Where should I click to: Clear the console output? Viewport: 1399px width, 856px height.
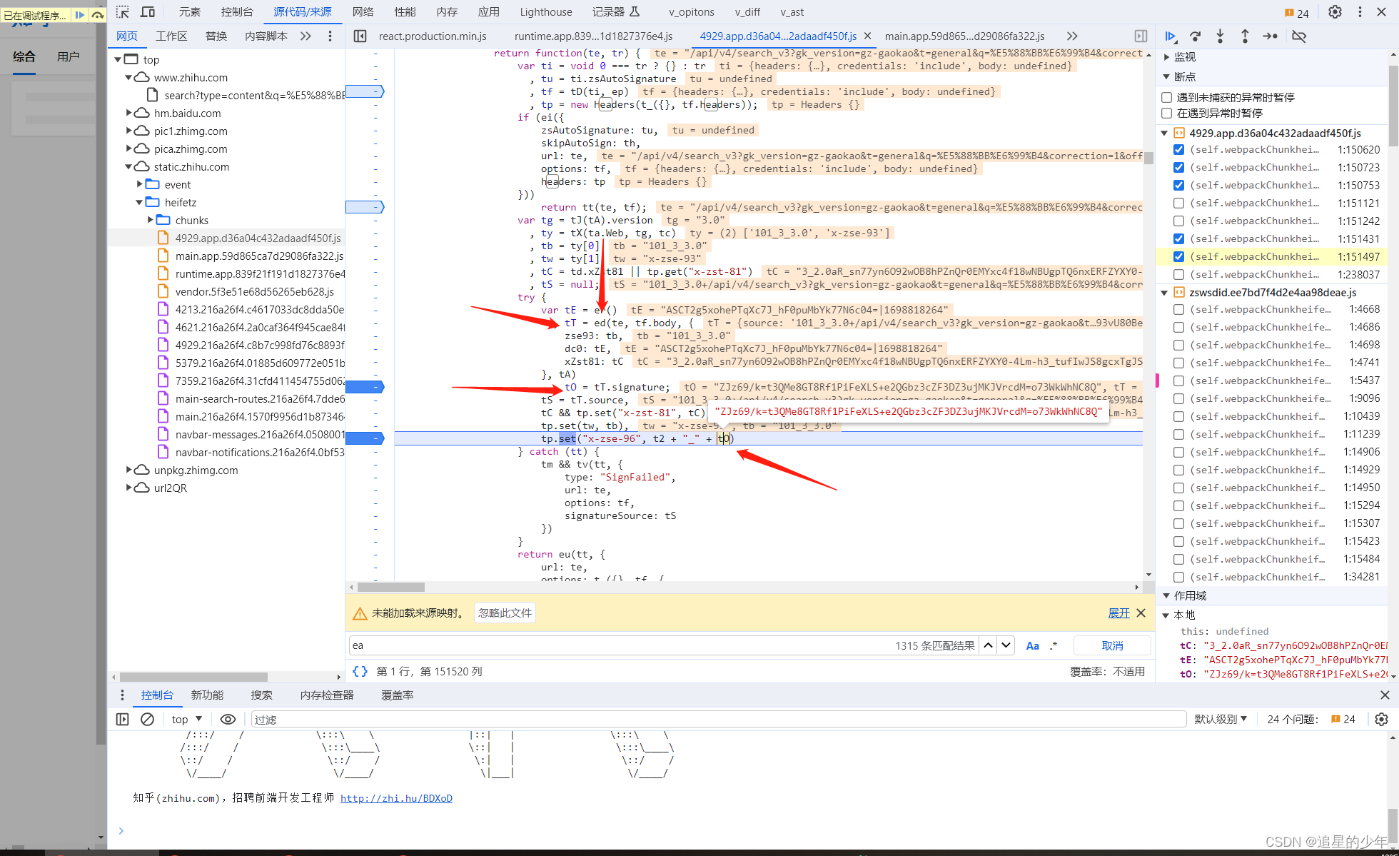(147, 719)
